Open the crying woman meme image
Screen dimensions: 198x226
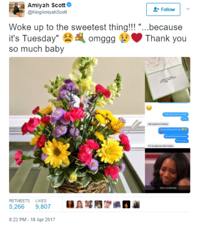(167, 171)
